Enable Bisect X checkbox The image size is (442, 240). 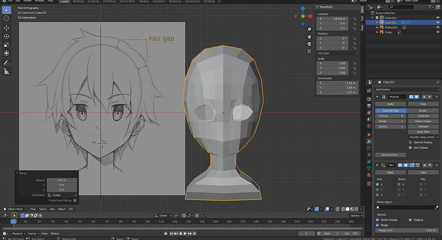coord(399,184)
